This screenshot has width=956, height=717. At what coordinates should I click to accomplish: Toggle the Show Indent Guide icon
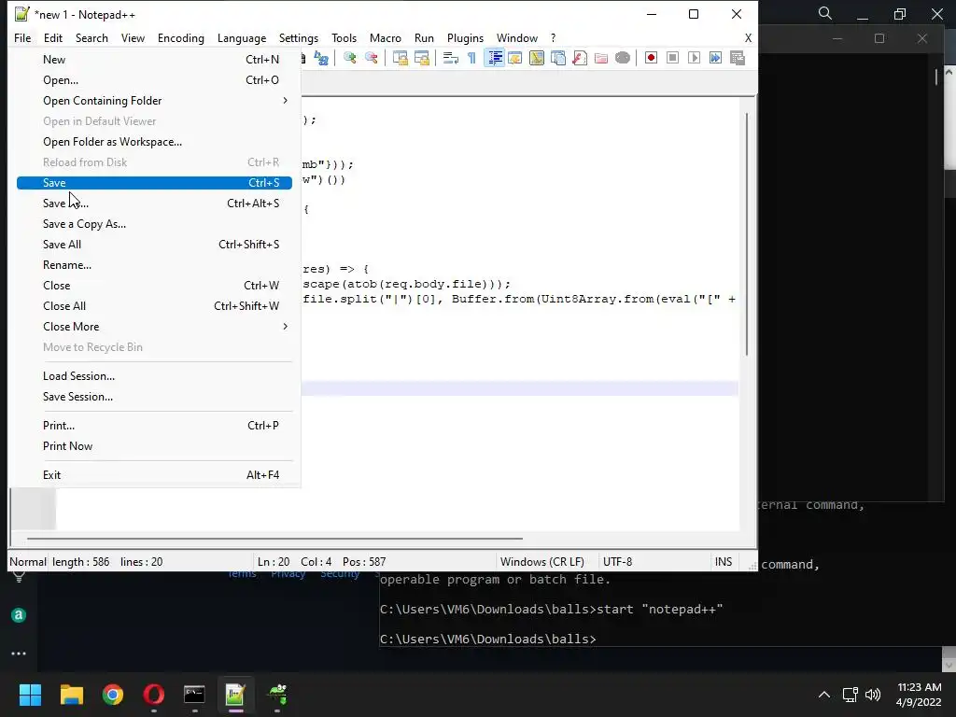point(495,58)
